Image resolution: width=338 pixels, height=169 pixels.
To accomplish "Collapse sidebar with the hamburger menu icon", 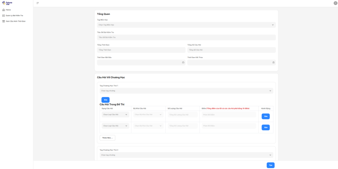I will 38,3.
